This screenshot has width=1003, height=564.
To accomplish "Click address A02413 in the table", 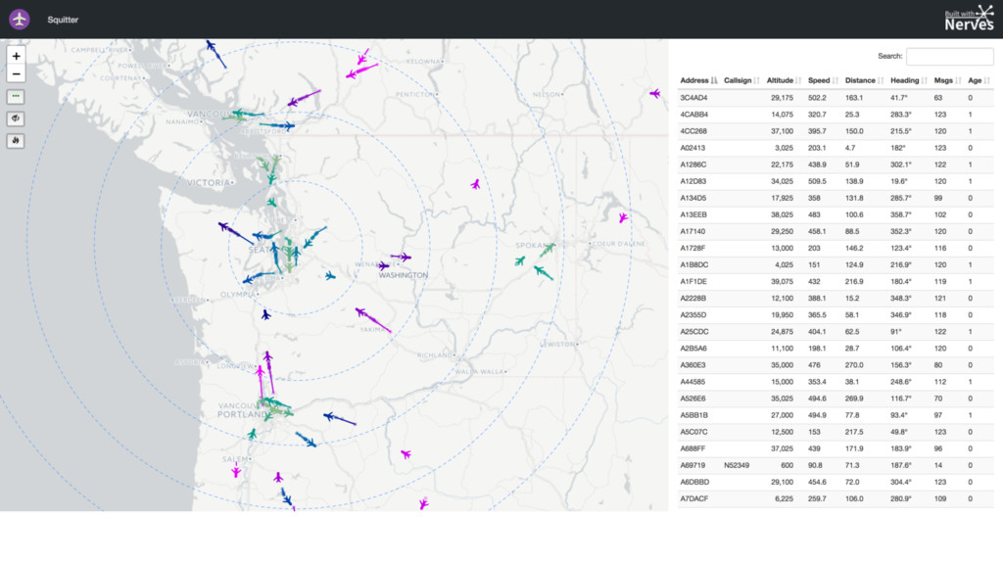I will coord(693,148).
